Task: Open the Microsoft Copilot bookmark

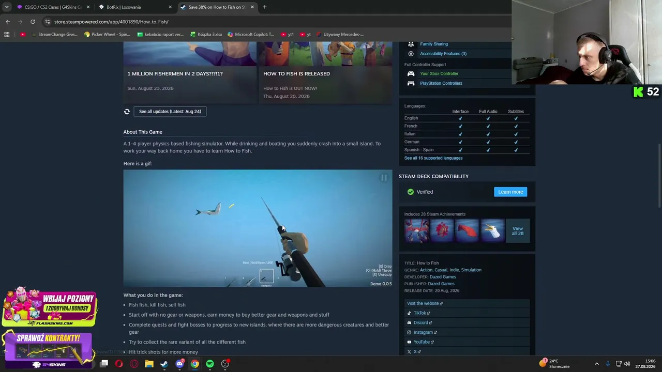Action: coord(251,35)
